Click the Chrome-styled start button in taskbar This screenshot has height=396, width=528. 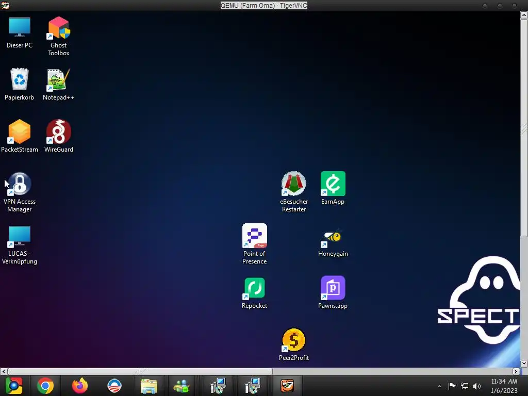pos(14,386)
